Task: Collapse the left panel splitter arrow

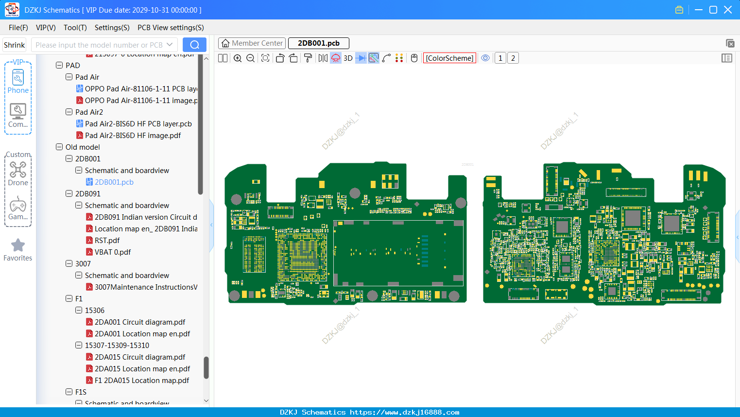Action: pyautogui.click(x=211, y=225)
